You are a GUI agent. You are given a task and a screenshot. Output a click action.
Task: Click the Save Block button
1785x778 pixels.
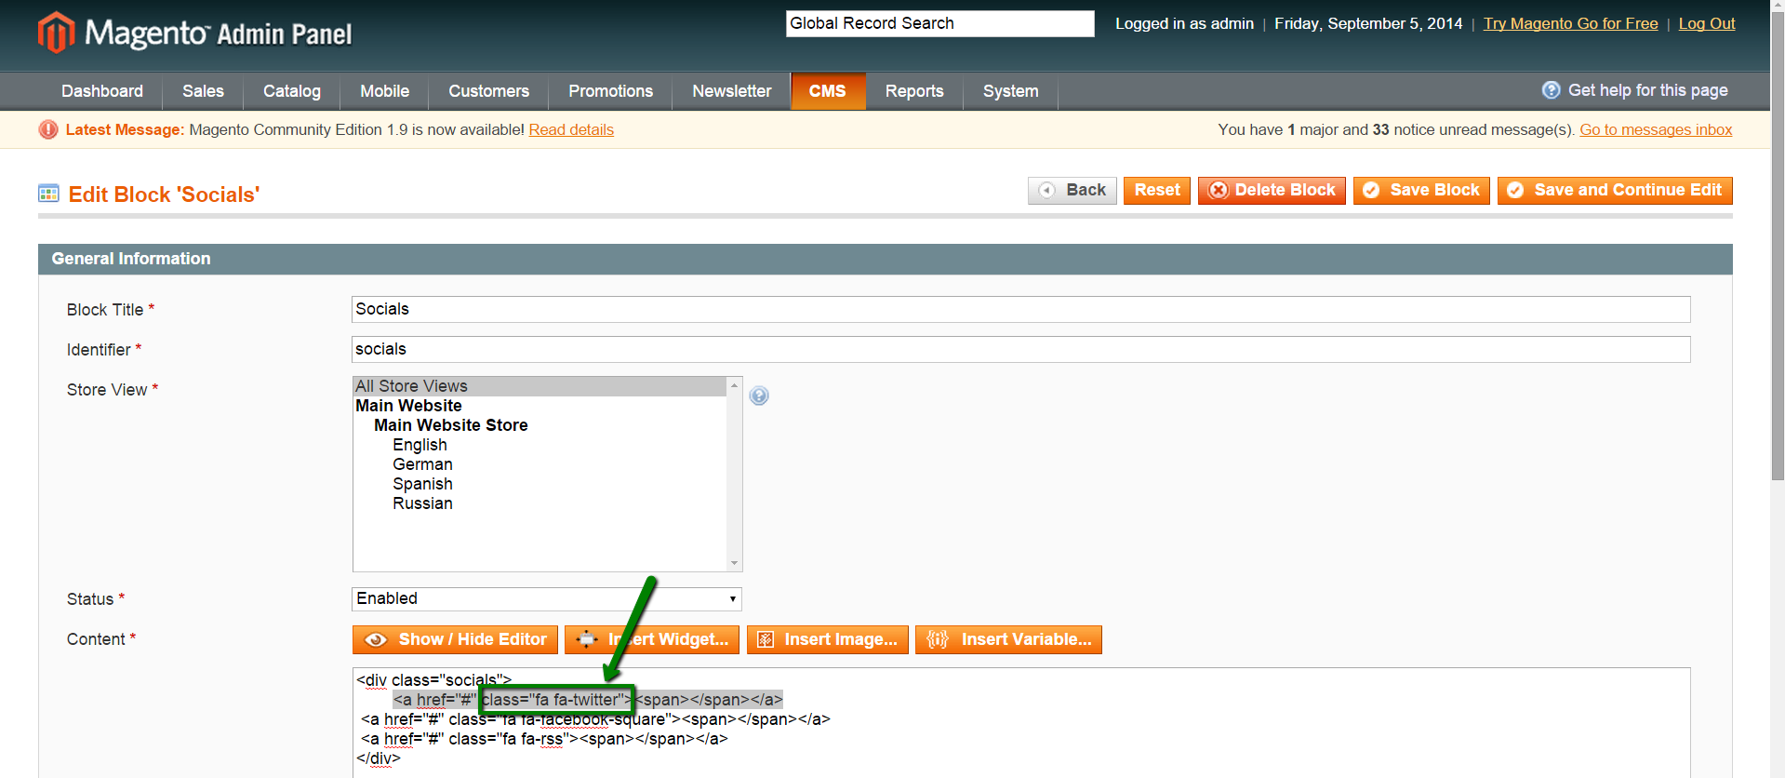pos(1421,191)
